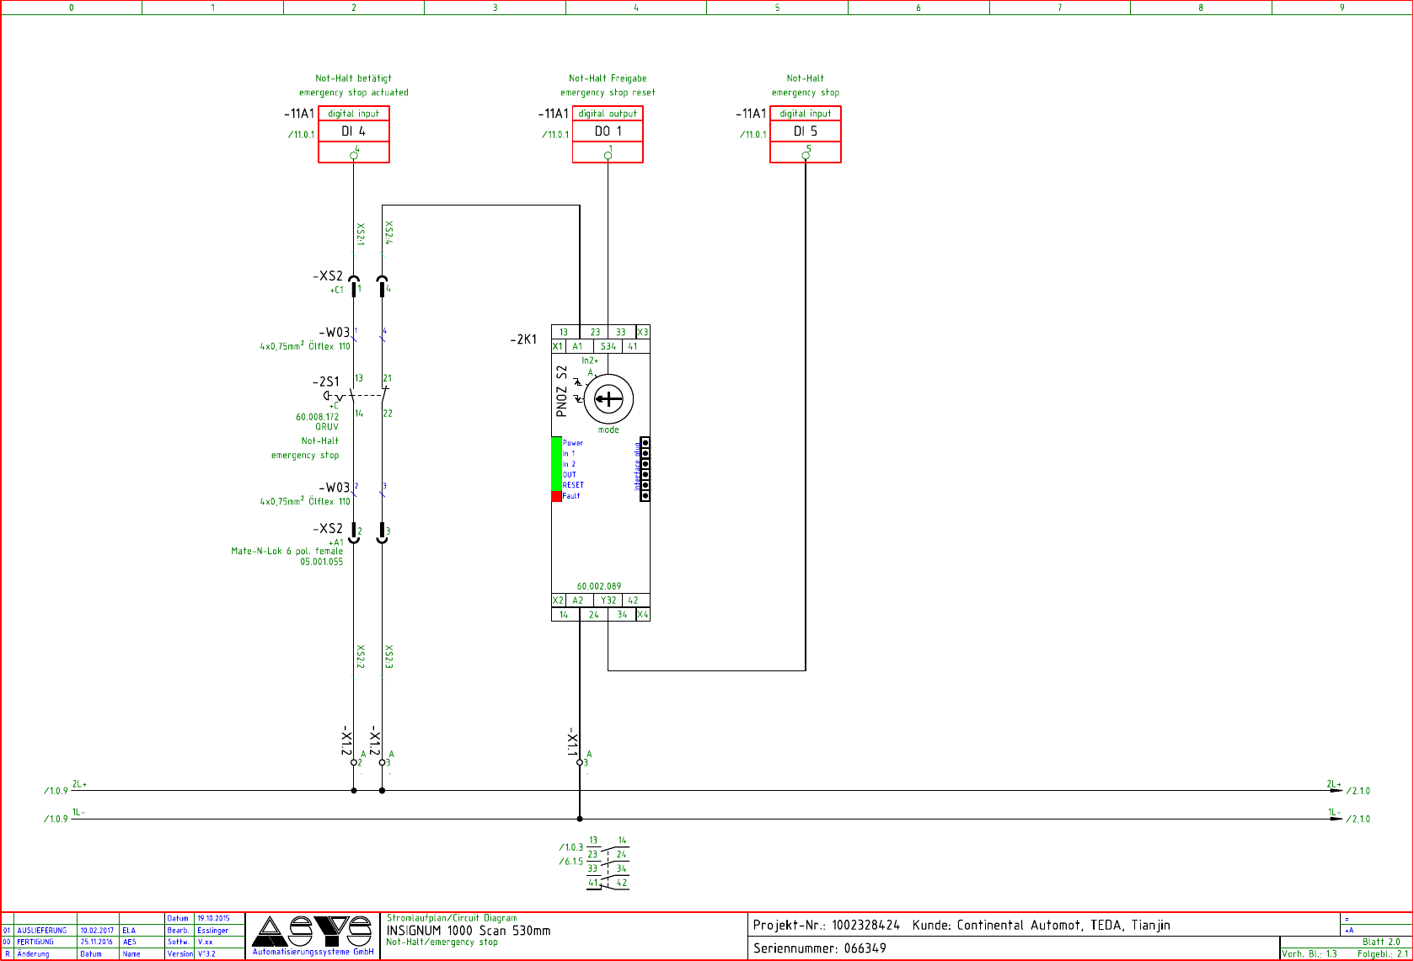This screenshot has height=961, width=1414.
Task: Click the PNOZ S2 mode rotary knob symbol
Action: click(608, 399)
